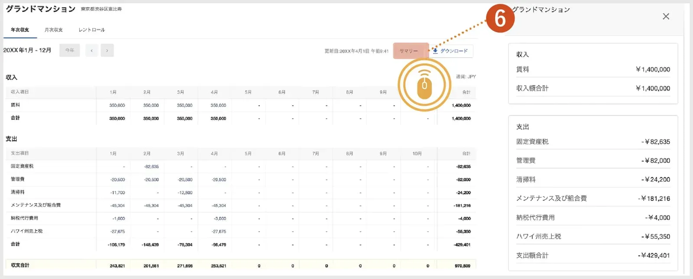The width and height of the screenshot is (693, 279).
Task: Select the 賃料 income row label
Action: [x=15, y=105]
